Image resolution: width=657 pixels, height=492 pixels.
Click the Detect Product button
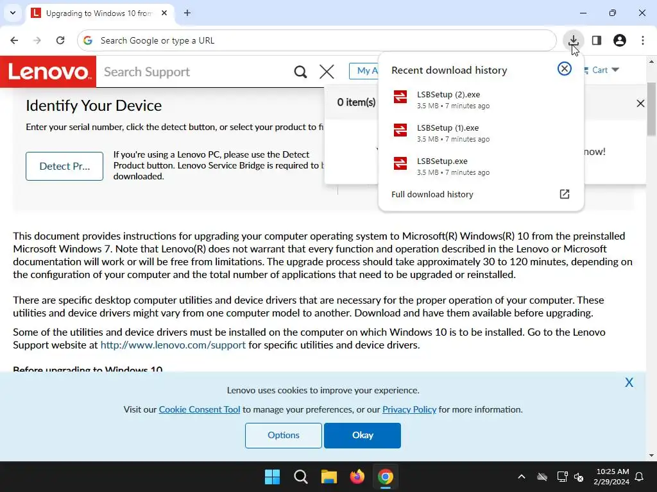[65, 166]
